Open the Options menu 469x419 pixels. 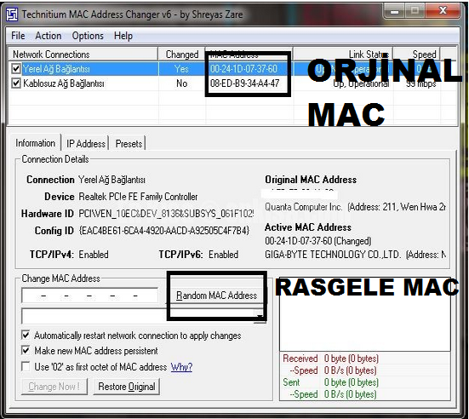coord(88,36)
